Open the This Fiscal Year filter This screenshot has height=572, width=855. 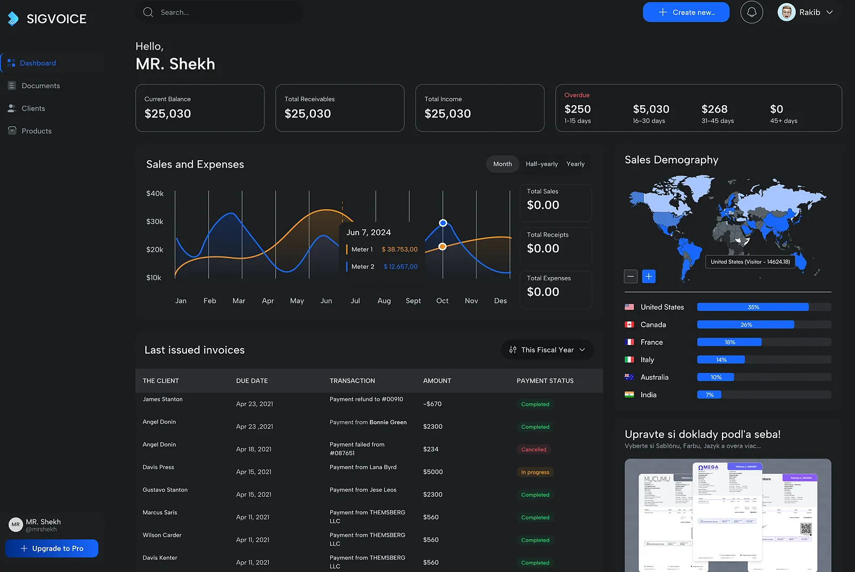[x=547, y=350]
